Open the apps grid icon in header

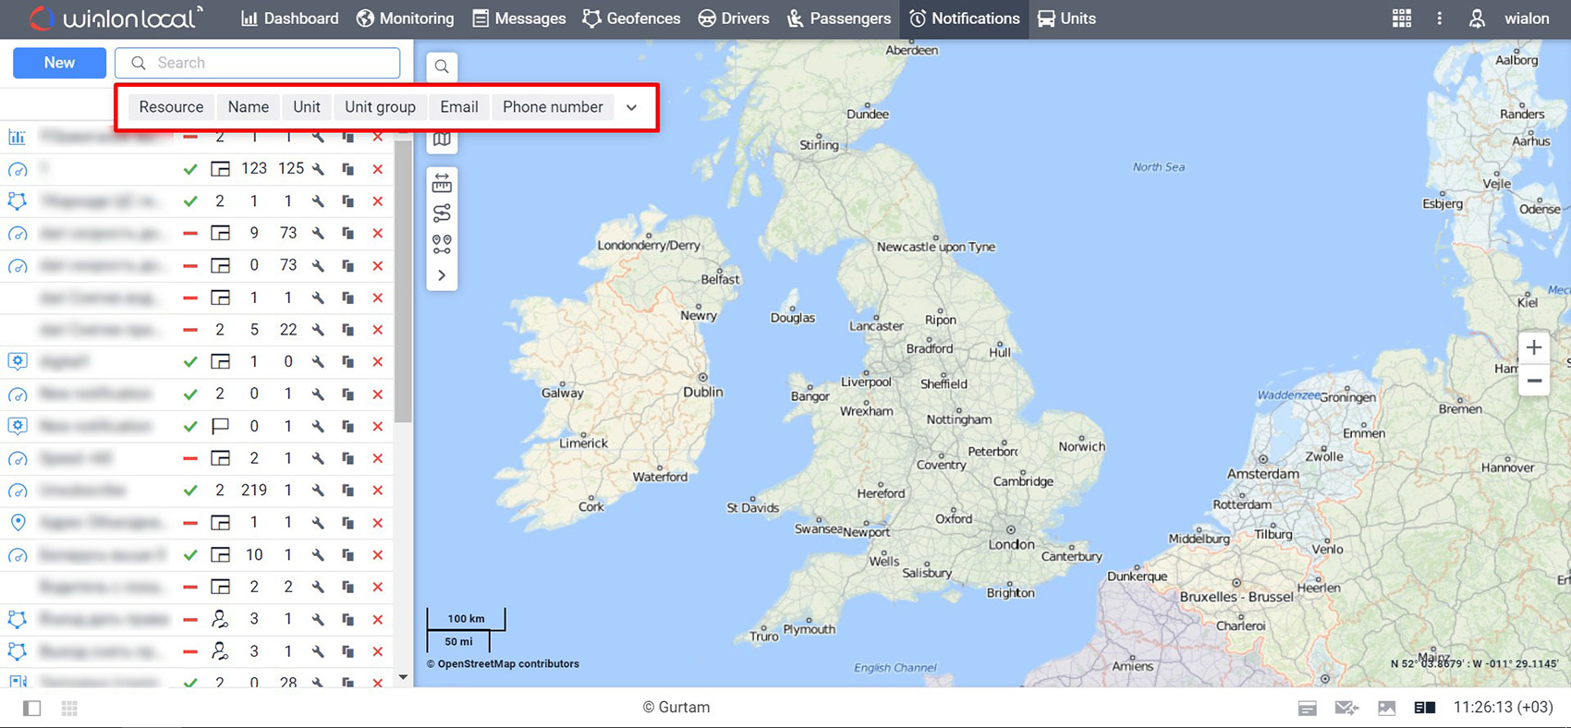click(x=1401, y=18)
